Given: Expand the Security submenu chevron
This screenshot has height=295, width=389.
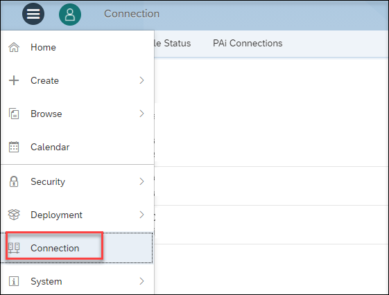Looking at the screenshot, I should pos(141,181).
